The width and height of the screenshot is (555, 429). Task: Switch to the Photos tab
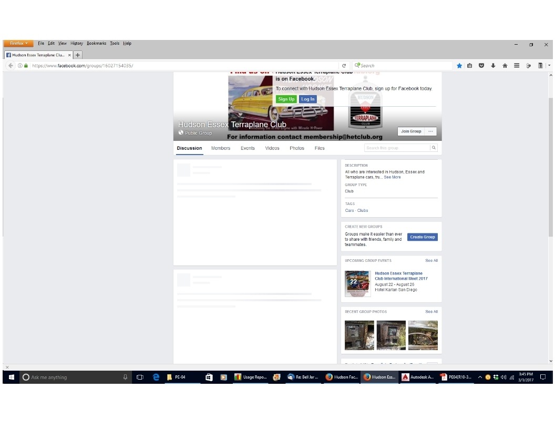297,148
